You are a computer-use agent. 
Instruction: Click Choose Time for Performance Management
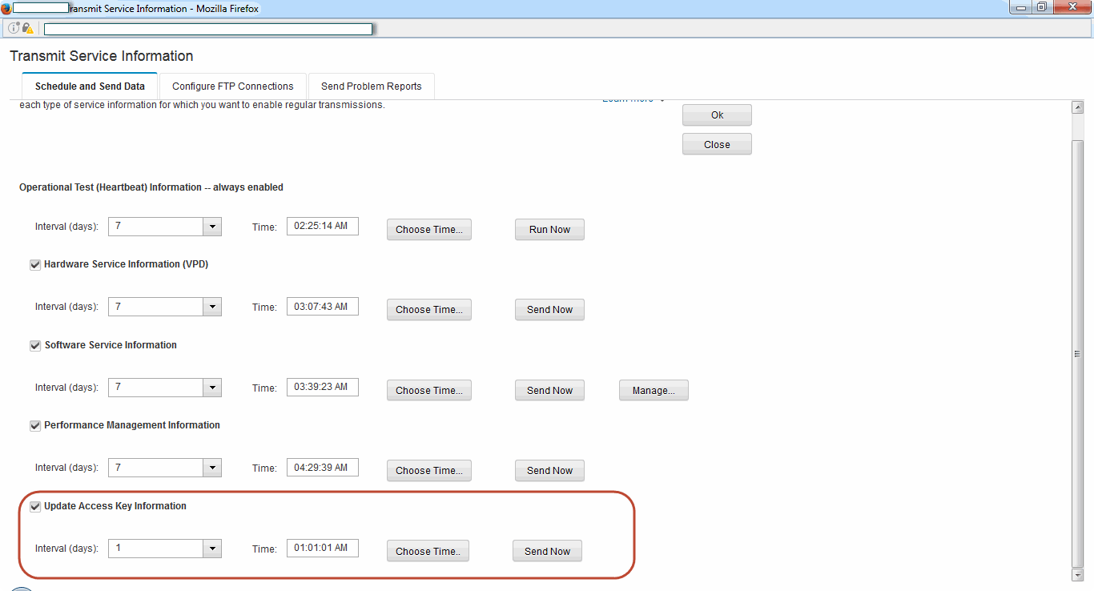pyautogui.click(x=428, y=471)
